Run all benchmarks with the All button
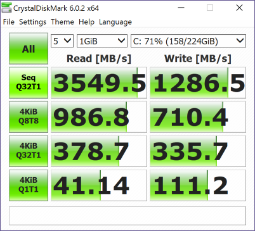Viewport: 255px width, 231px height. [29, 49]
